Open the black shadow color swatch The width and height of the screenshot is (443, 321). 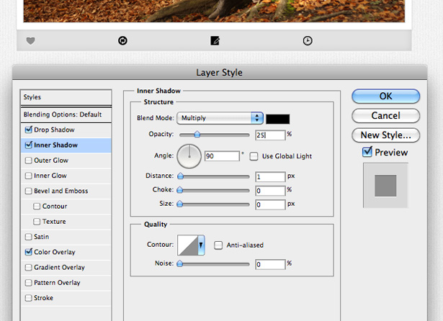278,119
